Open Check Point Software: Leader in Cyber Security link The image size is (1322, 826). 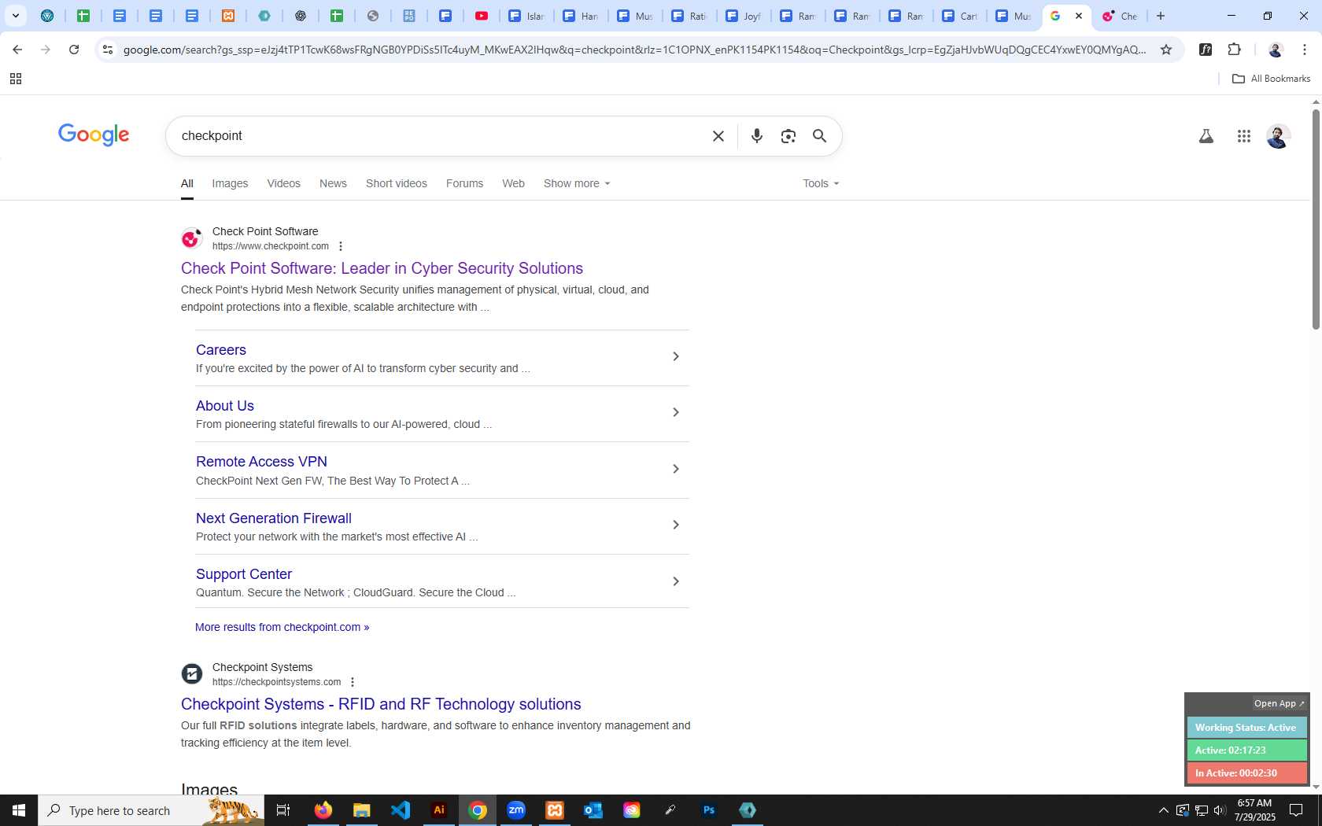point(382,268)
